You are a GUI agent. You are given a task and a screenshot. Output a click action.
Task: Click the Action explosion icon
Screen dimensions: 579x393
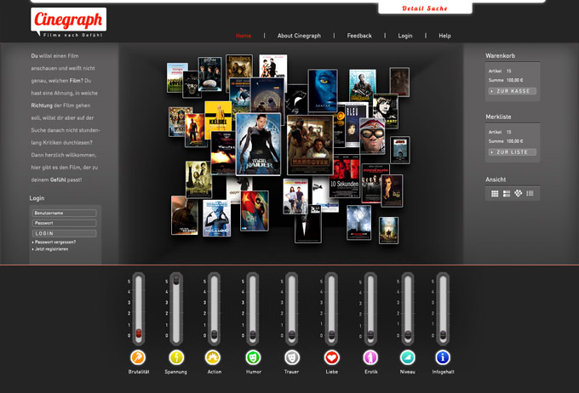pyautogui.click(x=214, y=358)
